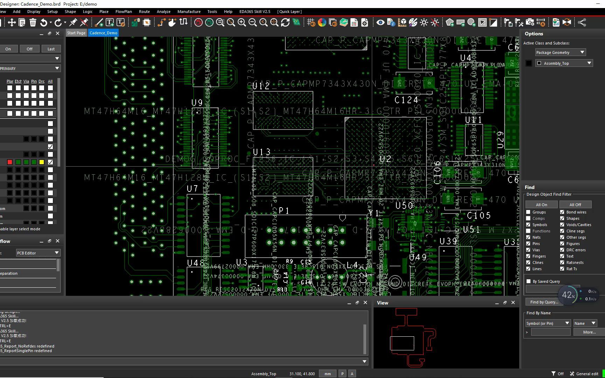Open the Package Geometry class dropdown
Image resolution: width=605 pixels, height=378 pixels.
tap(560, 52)
